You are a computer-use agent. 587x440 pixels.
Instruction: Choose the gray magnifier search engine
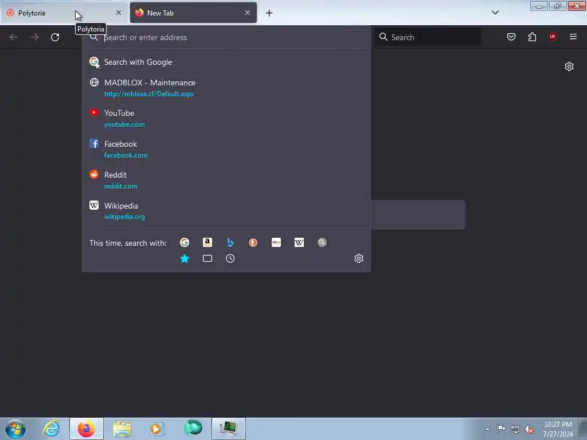click(x=322, y=242)
